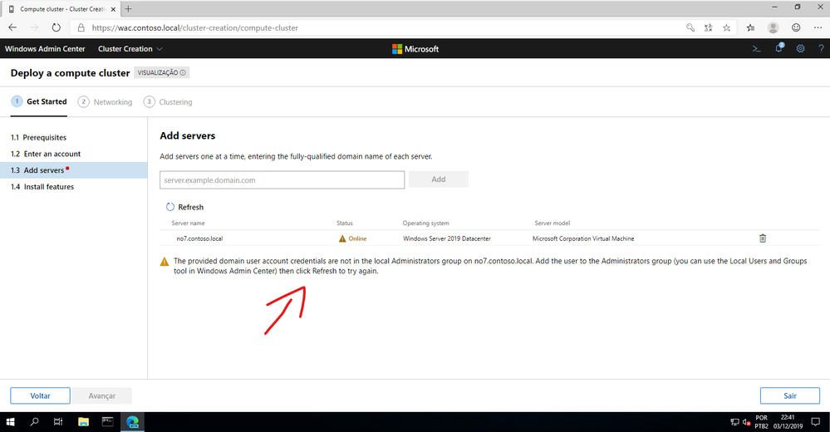Open the favorites list icon
This screenshot has height=432, width=830.
pos(750,27)
